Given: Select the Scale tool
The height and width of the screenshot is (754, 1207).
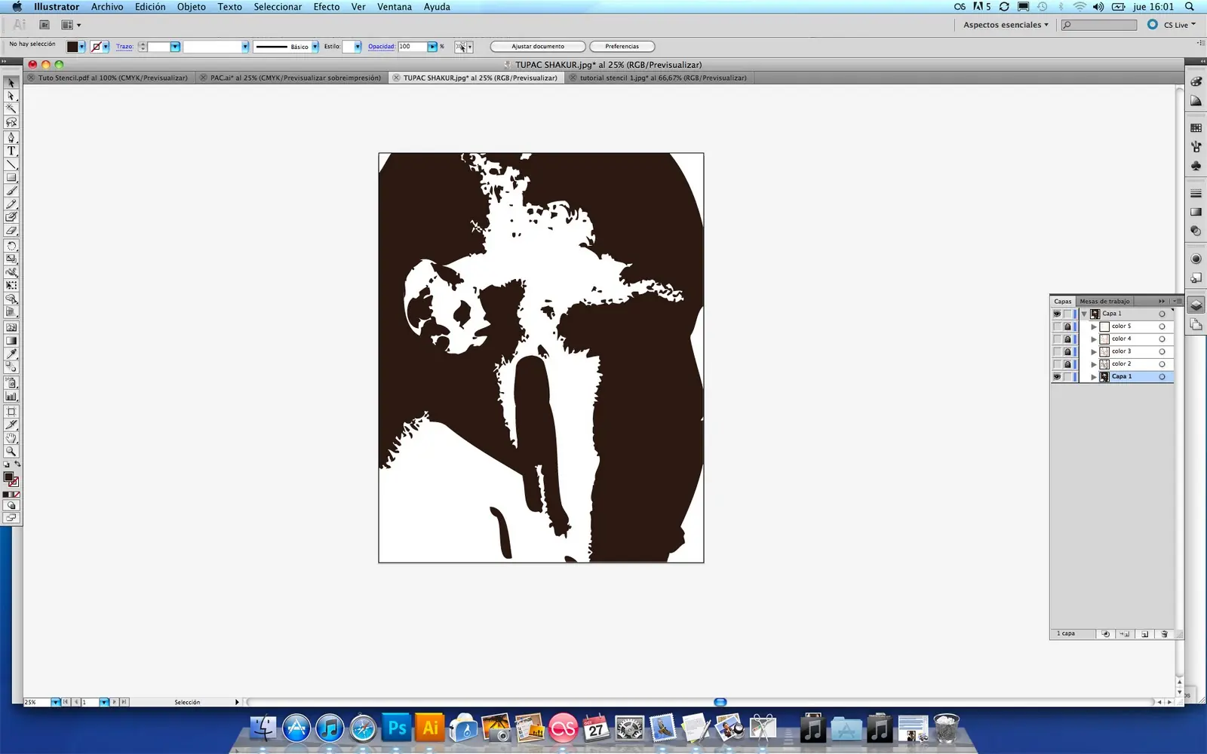Looking at the screenshot, I should click(x=11, y=259).
